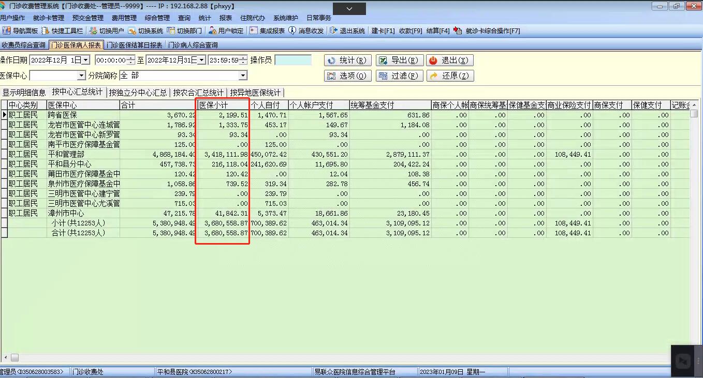
Task: Expand the 分院简称 combo box
Action: (243, 76)
